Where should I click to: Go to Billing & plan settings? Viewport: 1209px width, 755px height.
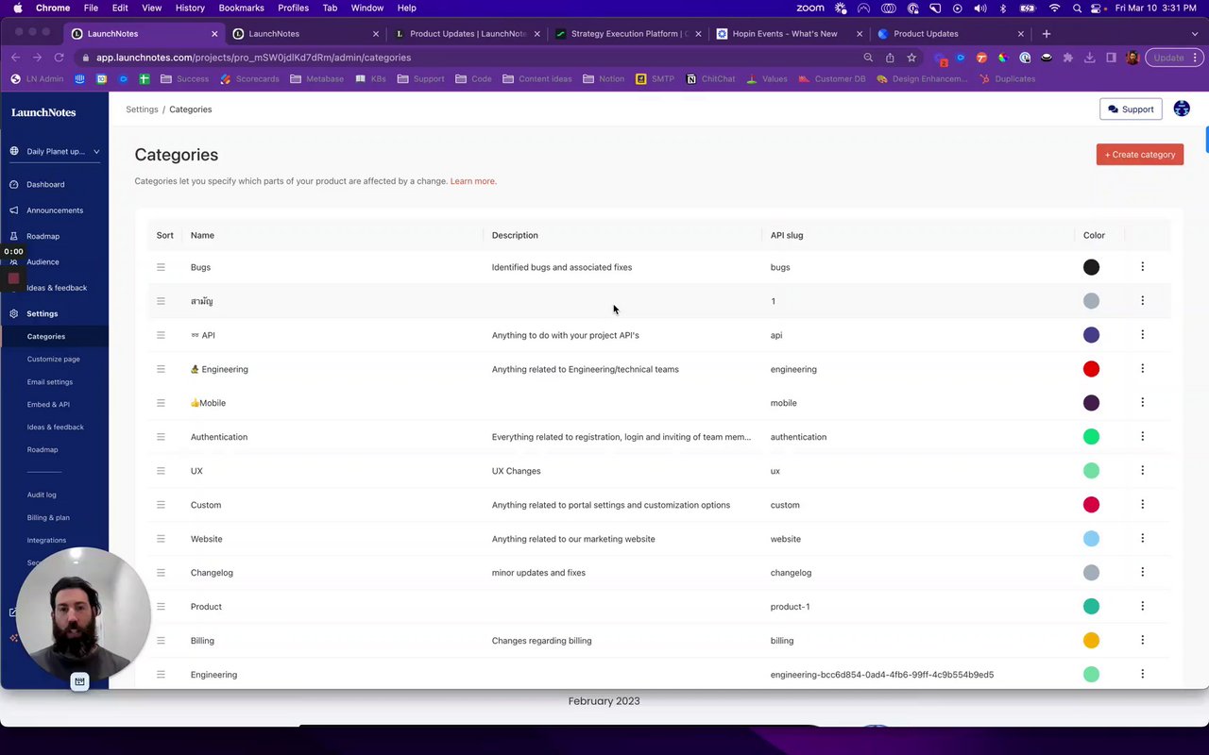point(48,518)
